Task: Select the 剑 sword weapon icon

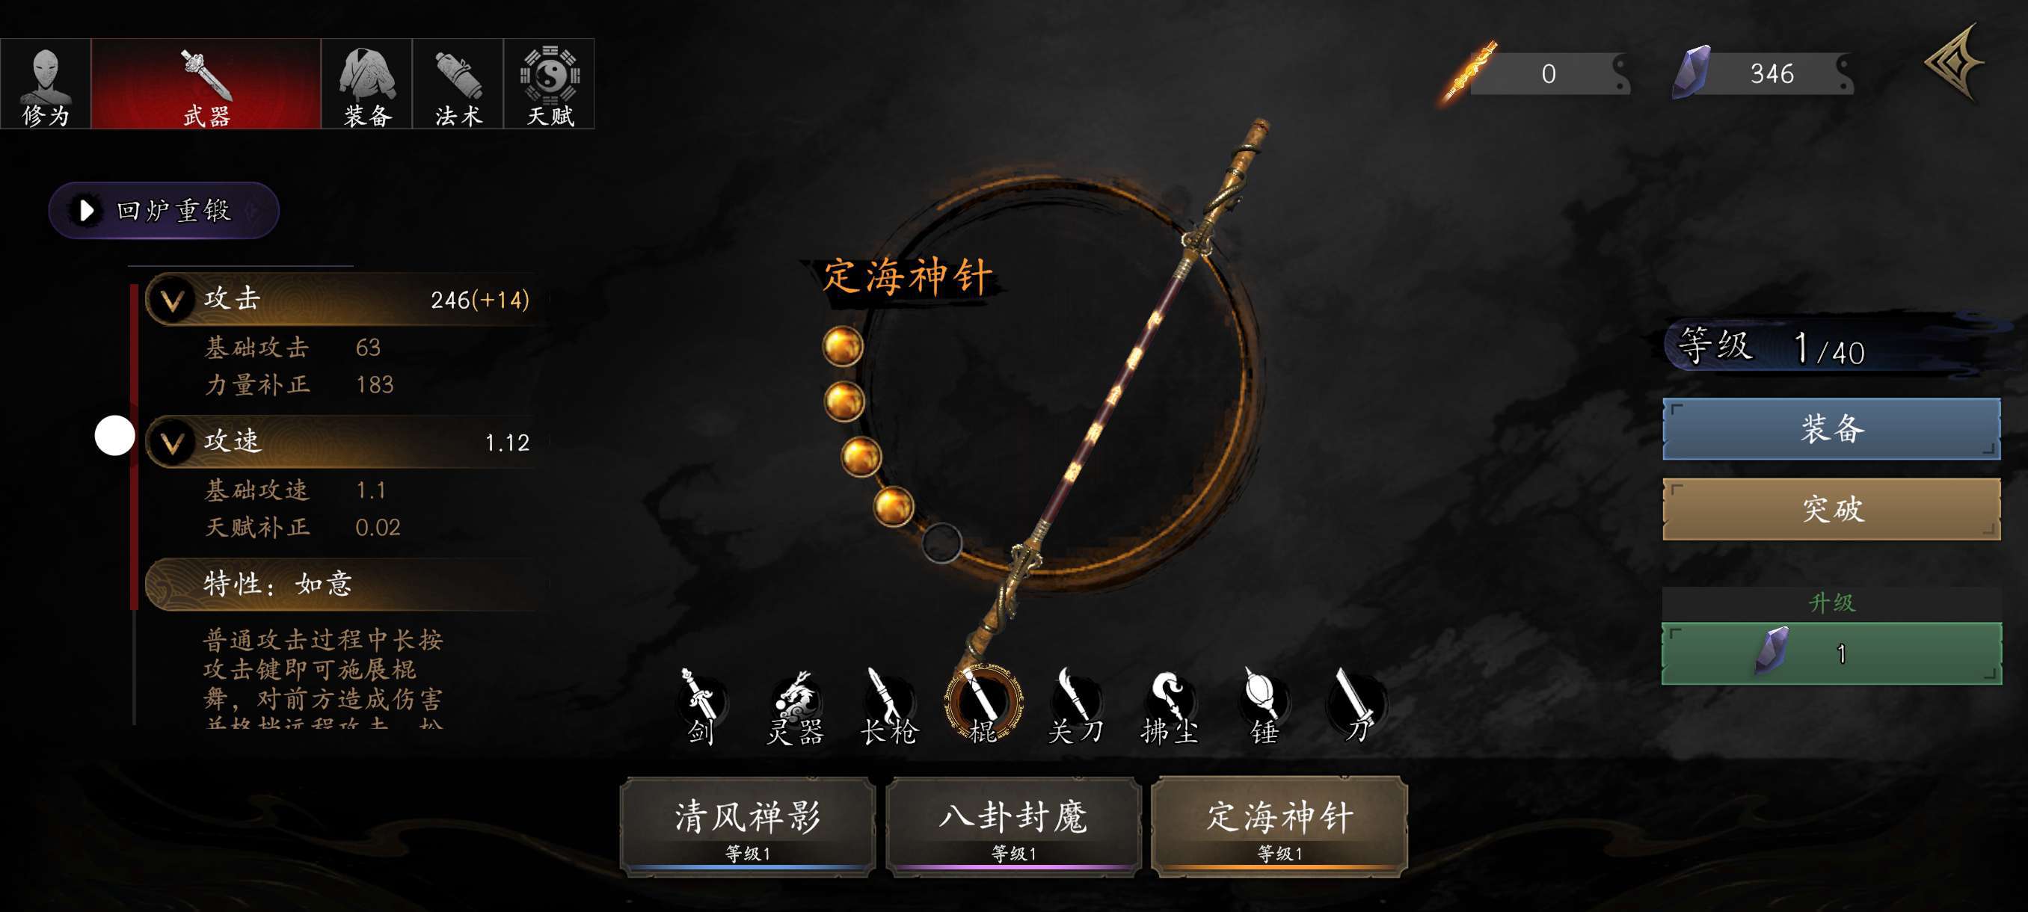Action: click(701, 706)
